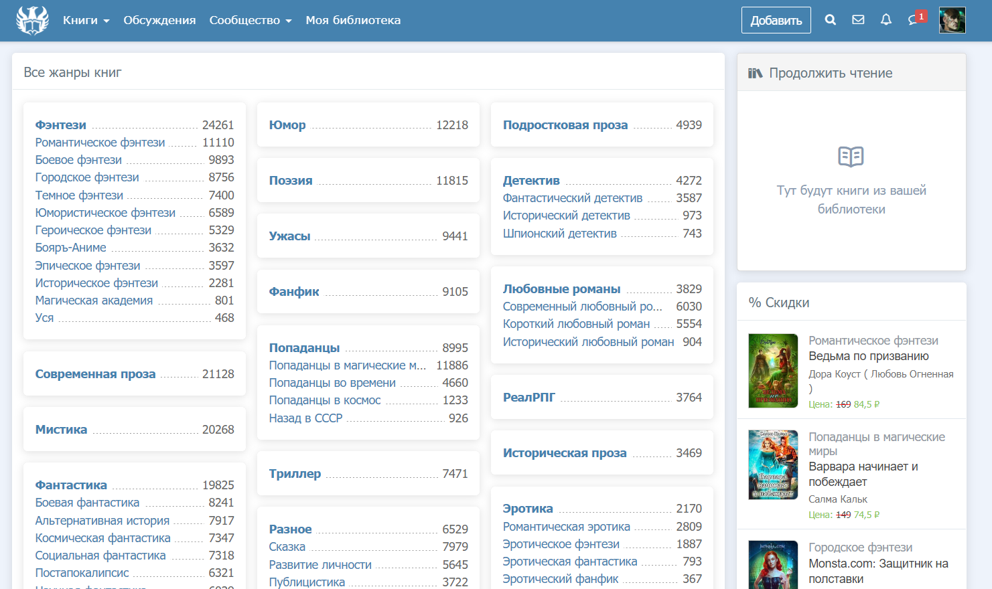
Task: Open Короткий любовный роман subgenre
Action: coord(576,324)
